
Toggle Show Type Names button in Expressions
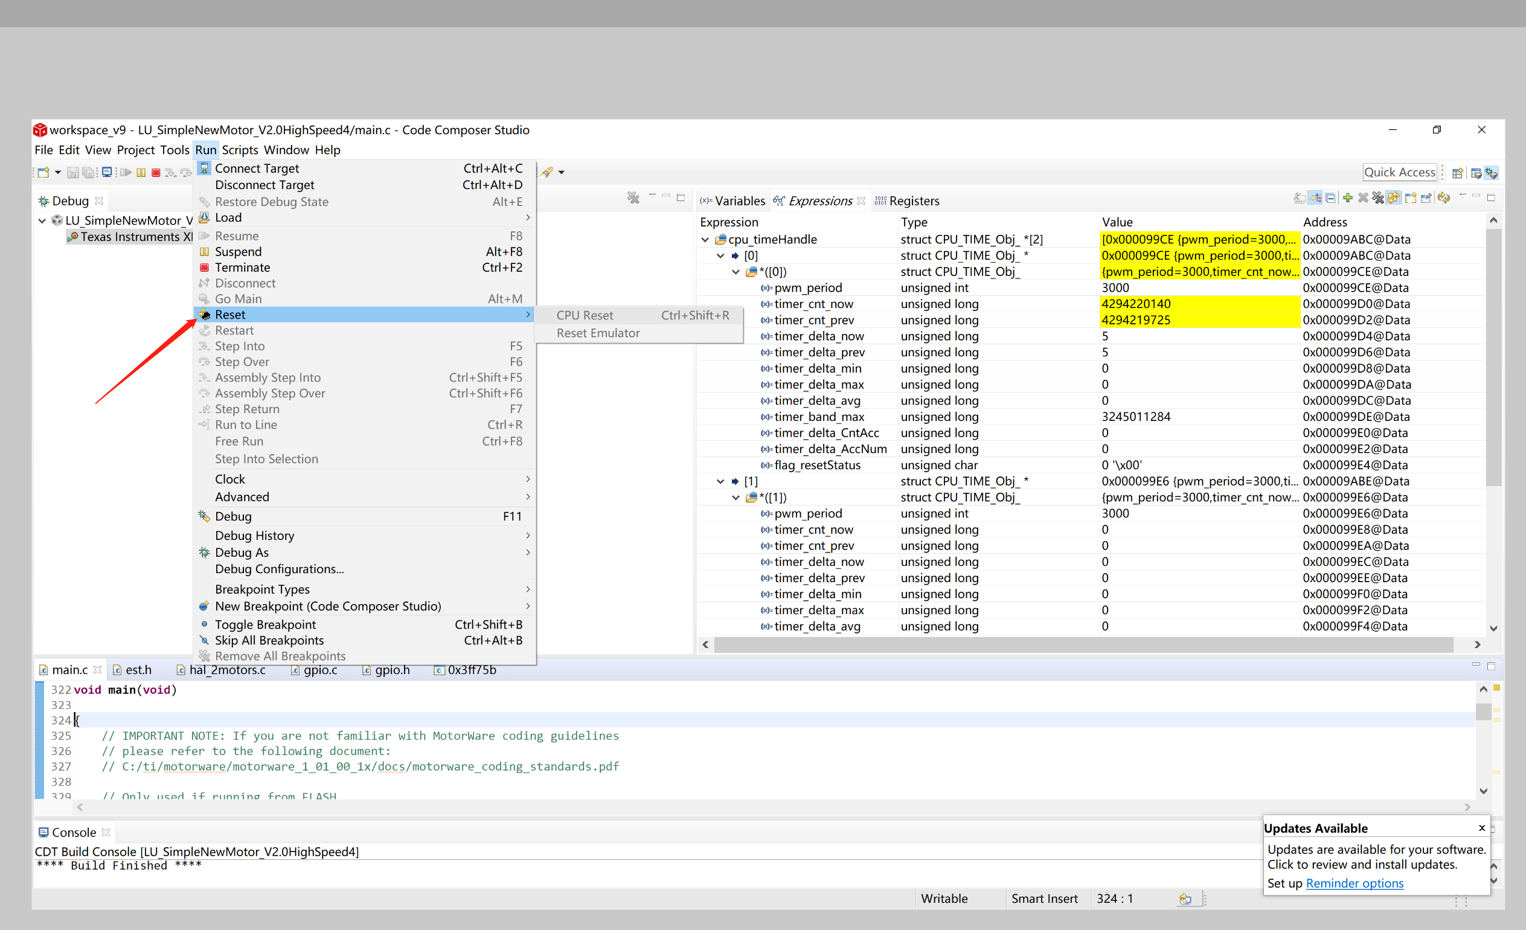coord(1300,198)
